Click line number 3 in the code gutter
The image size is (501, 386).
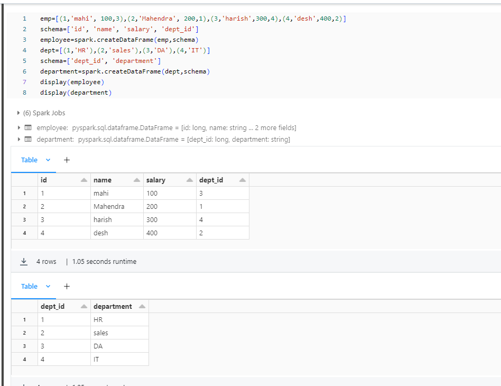click(25, 40)
